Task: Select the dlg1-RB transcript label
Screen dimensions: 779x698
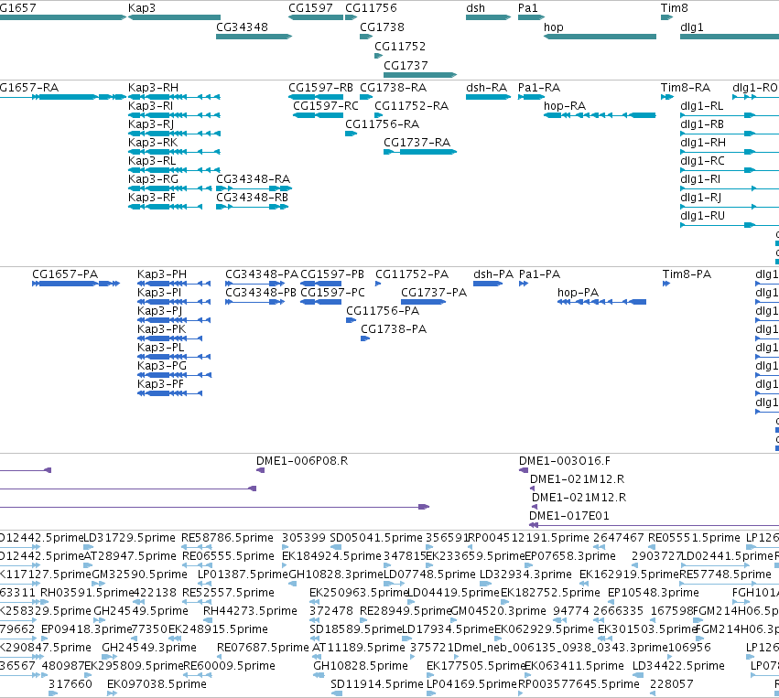Action: (702, 124)
